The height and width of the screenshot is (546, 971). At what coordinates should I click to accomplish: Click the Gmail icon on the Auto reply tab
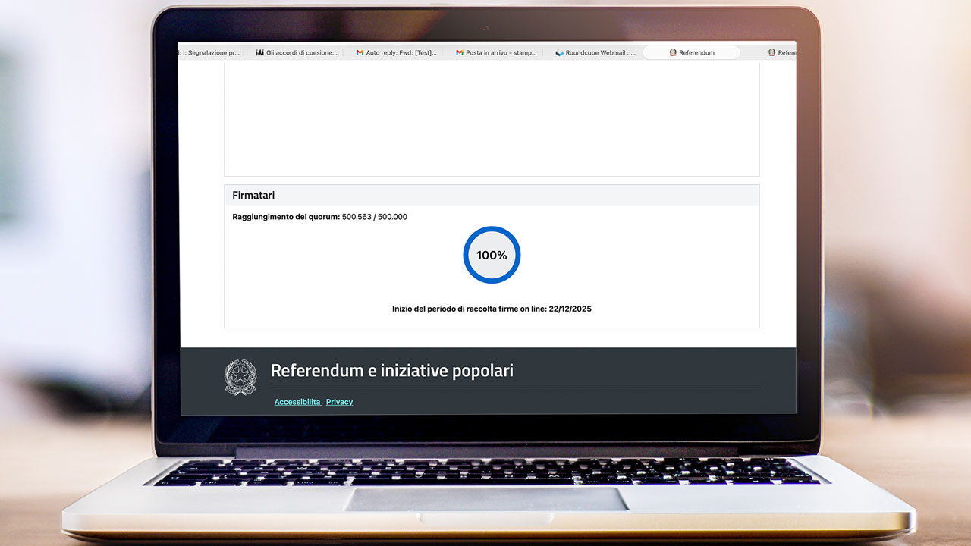360,53
